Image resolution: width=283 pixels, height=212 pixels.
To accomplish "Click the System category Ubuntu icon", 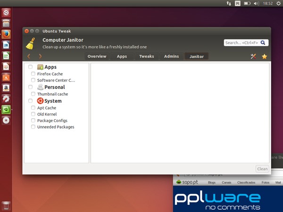I will [x=40, y=101].
